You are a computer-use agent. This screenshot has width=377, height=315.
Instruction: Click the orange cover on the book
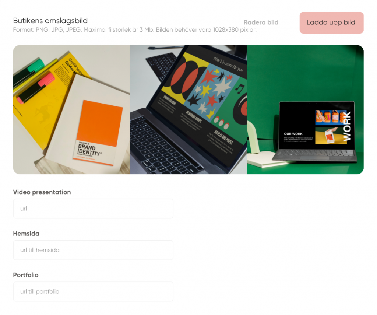100,123
